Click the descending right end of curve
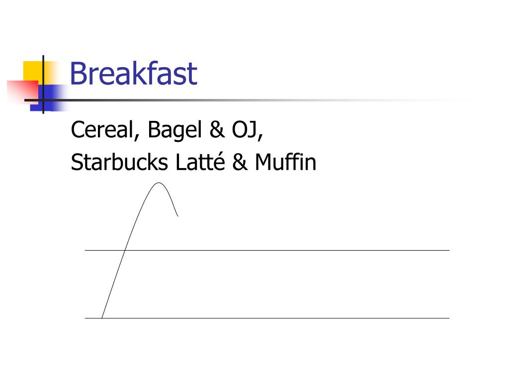This screenshot has width=509, height=382. tap(177, 215)
